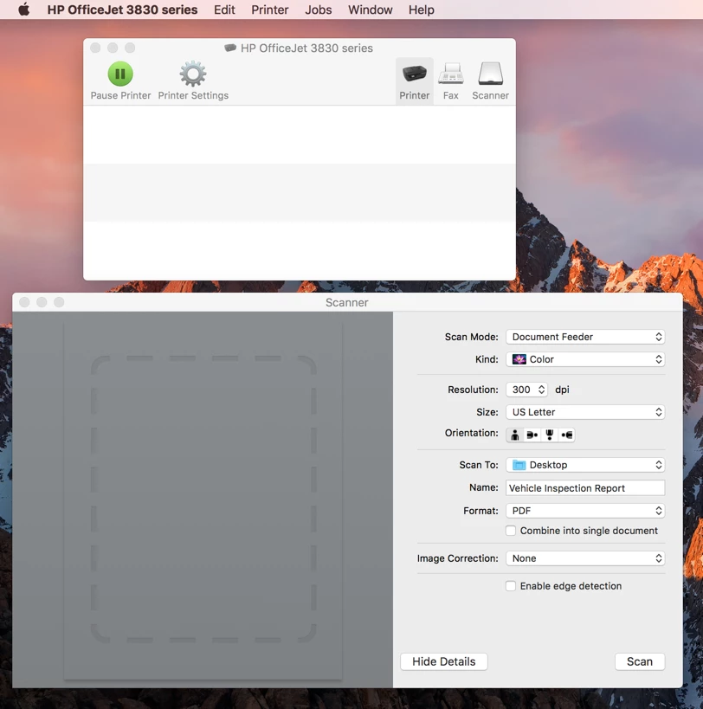Click printer proxy icon in window title
703x709 pixels.
coord(230,48)
